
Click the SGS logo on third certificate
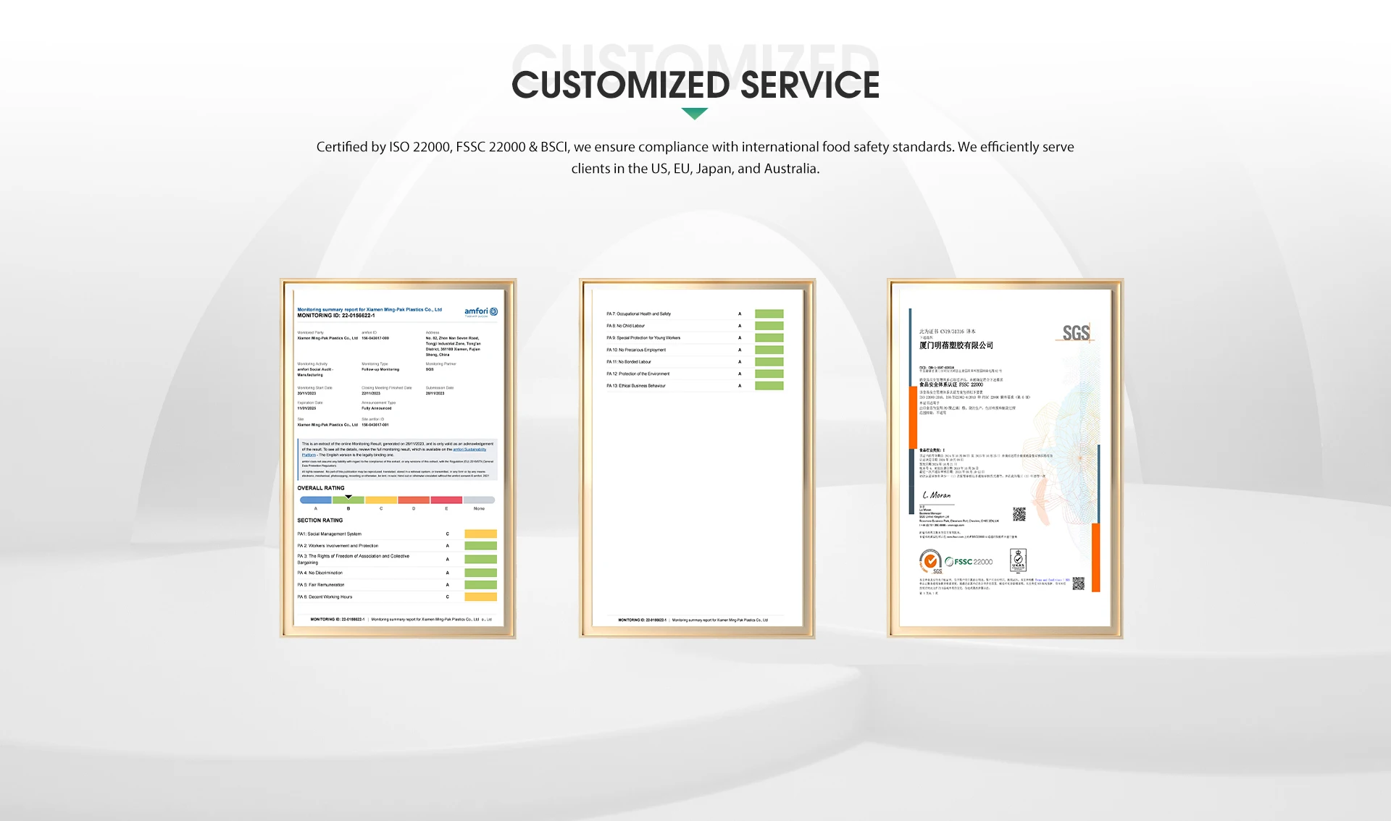pyautogui.click(x=1076, y=333)
